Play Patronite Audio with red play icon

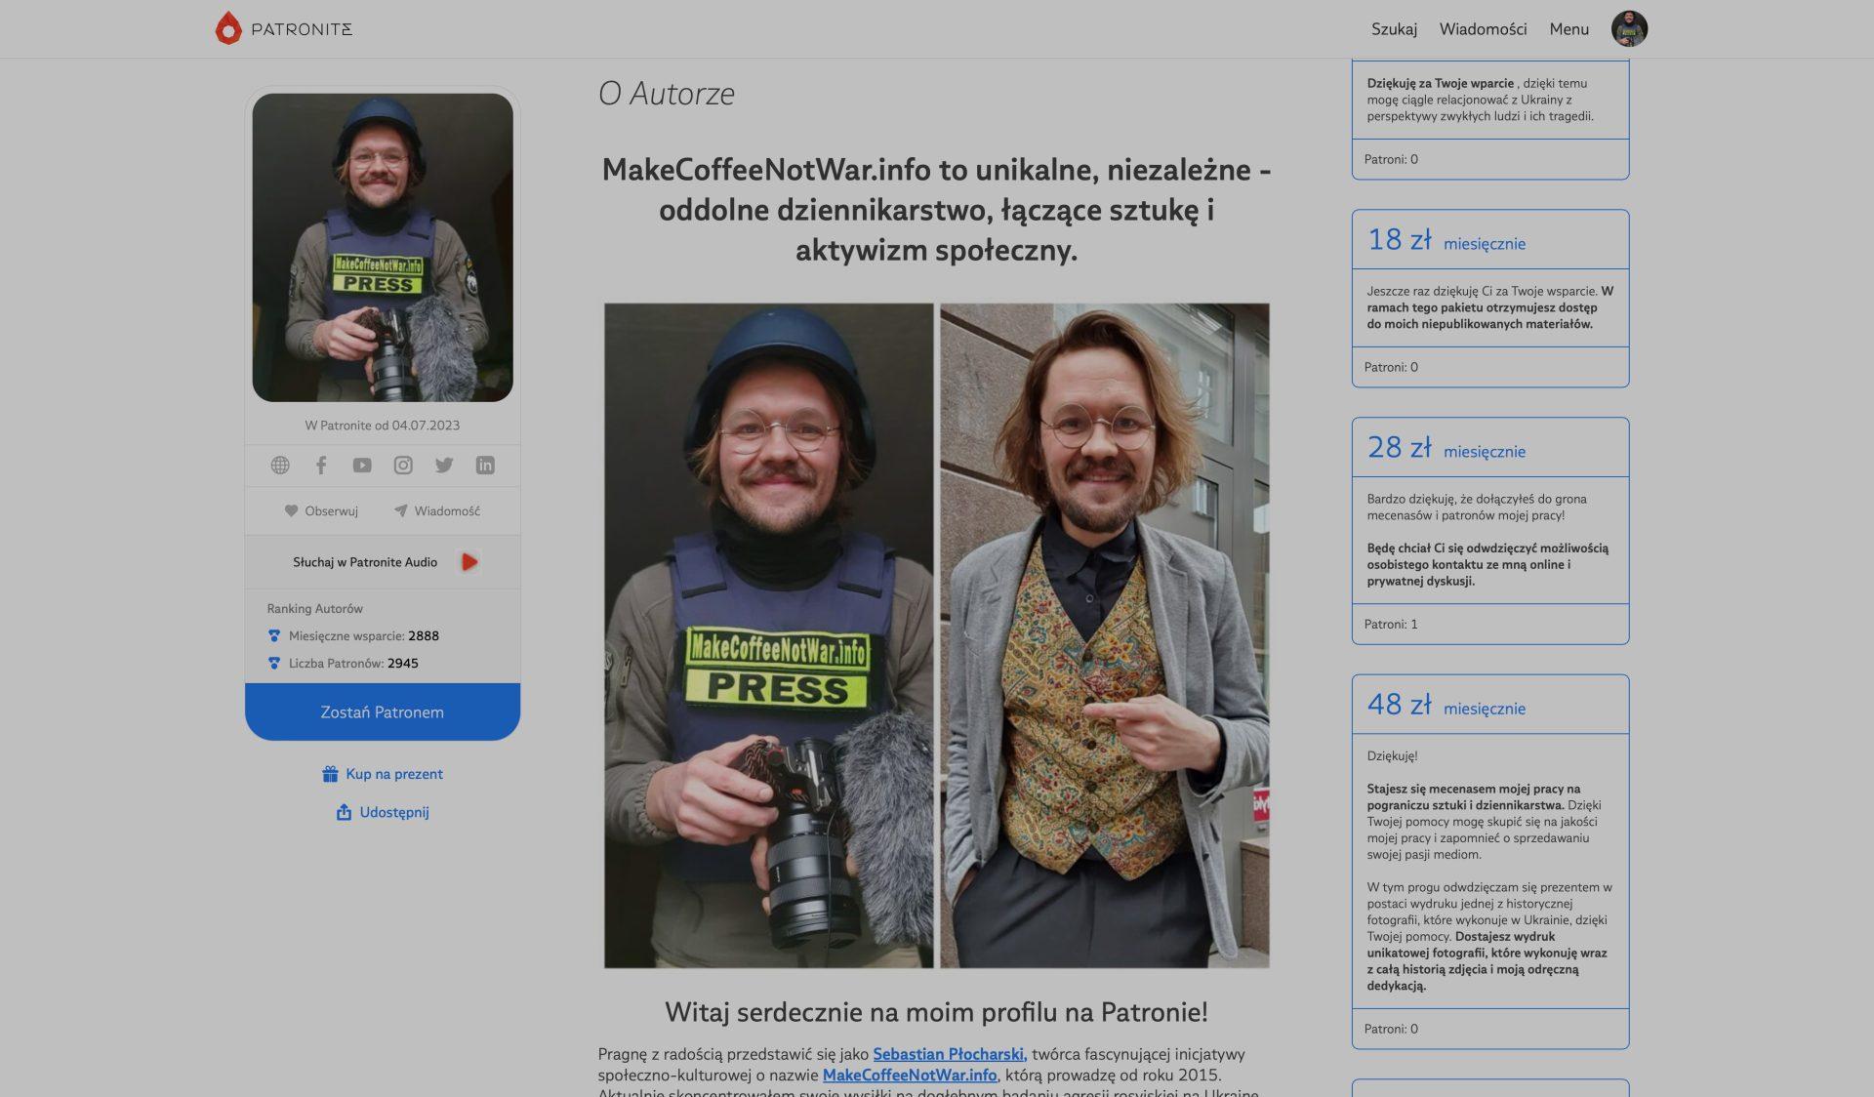(469, 562)
